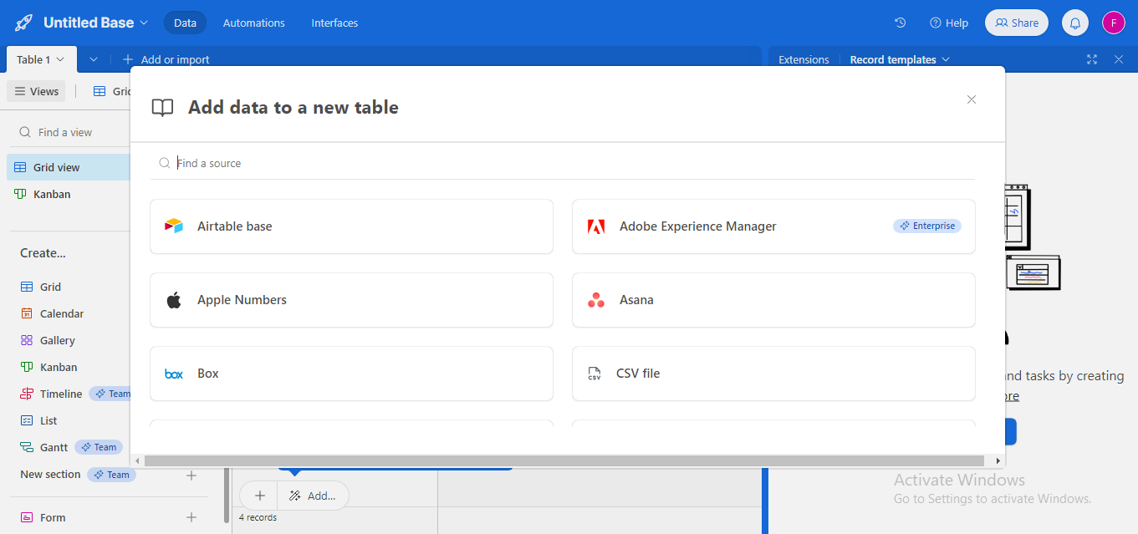Choose Apple Numbers as source
This screenshot has width=1138, height=534.
tap(351, 300)
